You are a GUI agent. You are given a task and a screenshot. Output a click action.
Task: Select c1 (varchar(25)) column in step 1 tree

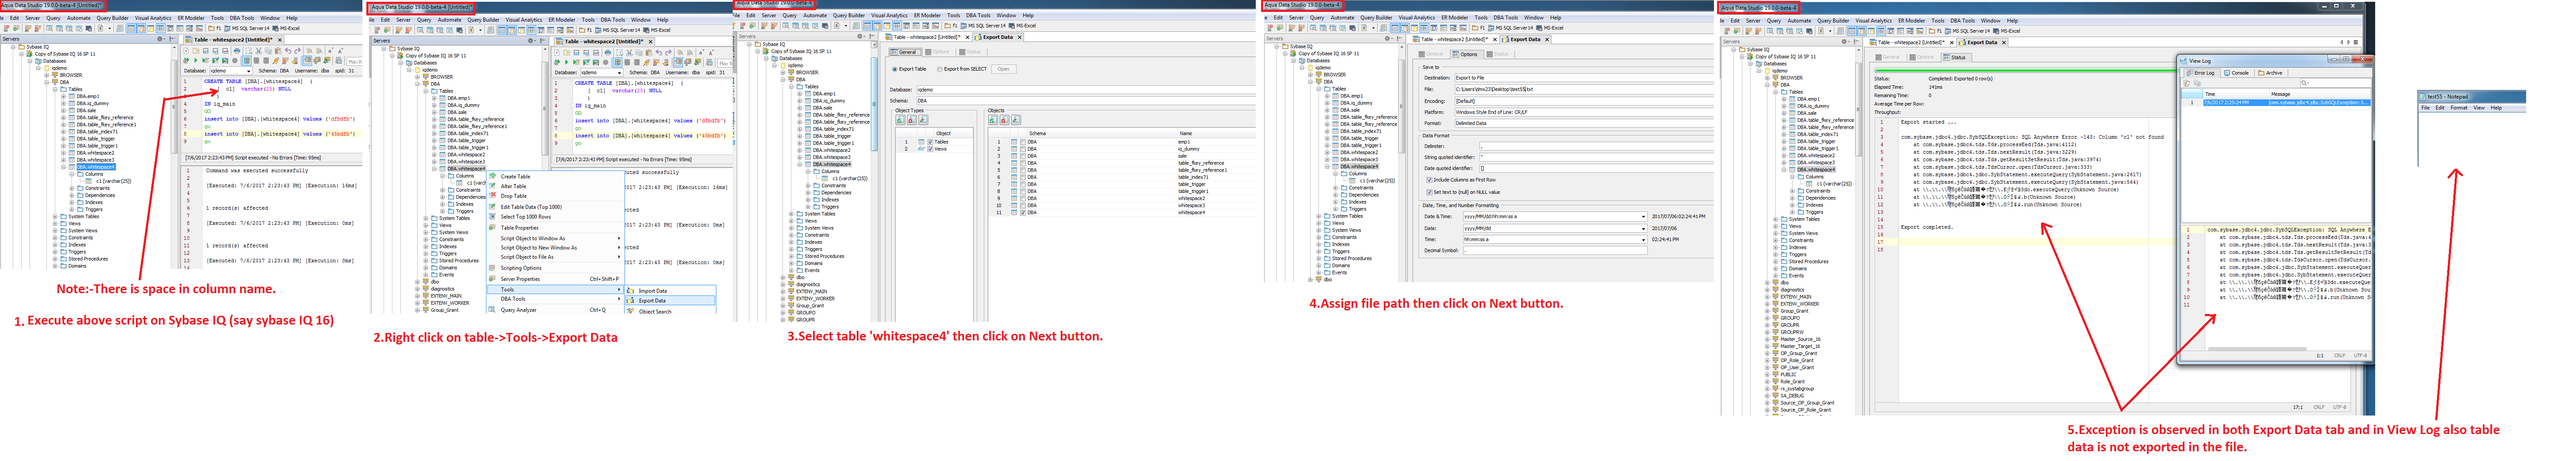(x=113, y=181)
